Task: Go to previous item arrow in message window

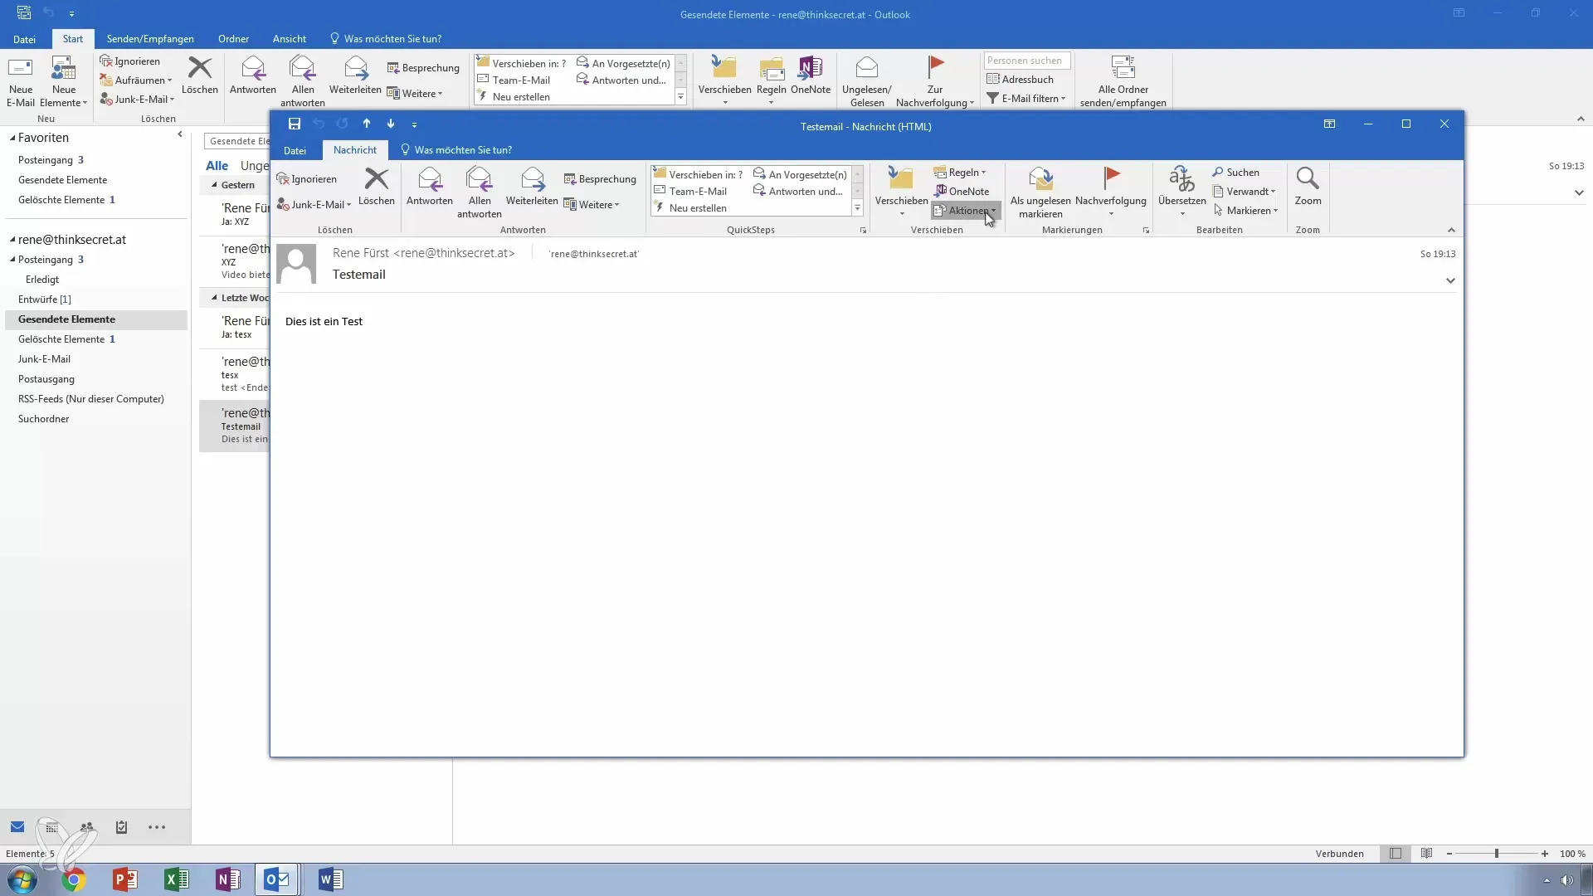Action: [366, 124]
